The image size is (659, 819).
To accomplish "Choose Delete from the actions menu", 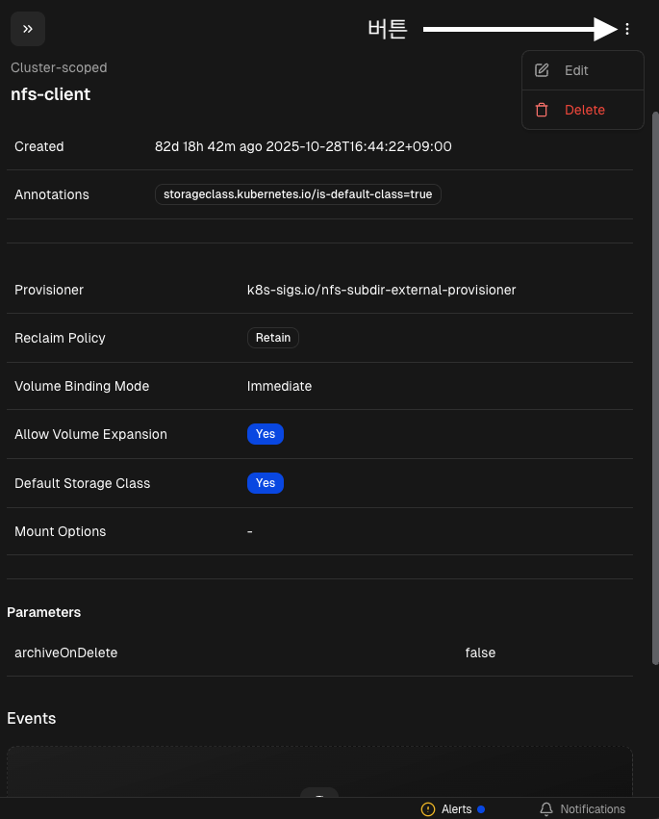I will click(584, 110).
